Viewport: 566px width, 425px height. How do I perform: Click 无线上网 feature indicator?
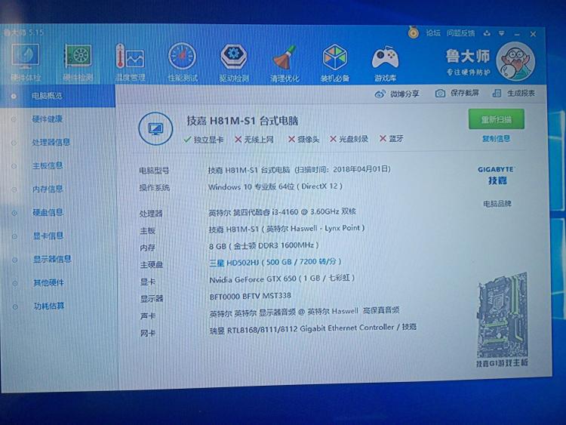pyautogui.click(x=254, y=140)
